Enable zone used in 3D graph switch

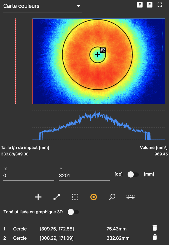pos(73,212)
